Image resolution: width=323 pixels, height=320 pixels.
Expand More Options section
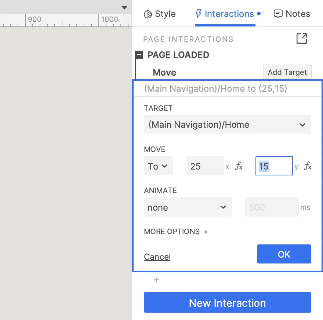176,232
